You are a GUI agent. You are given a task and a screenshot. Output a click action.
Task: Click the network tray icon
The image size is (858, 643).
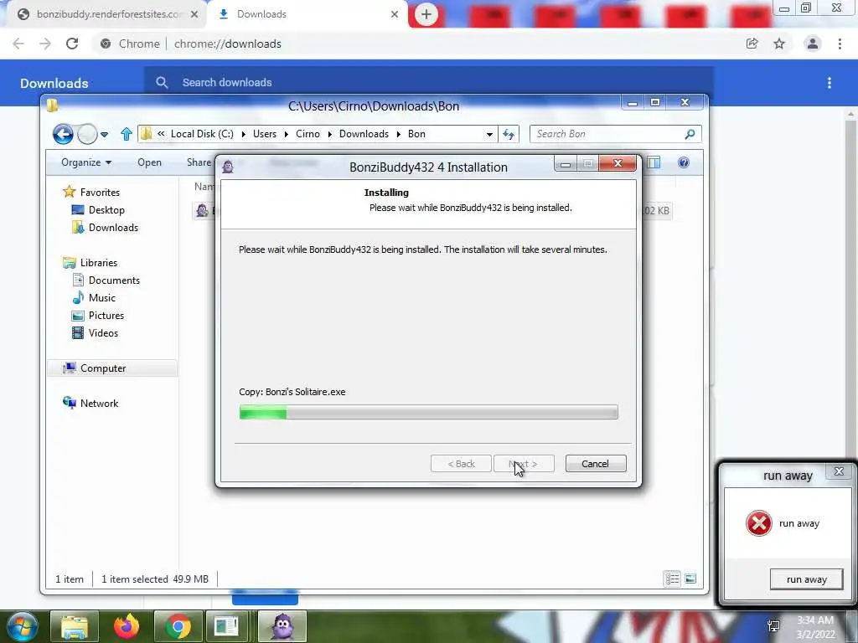[773, 626]
